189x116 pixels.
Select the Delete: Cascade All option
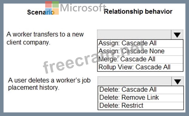128,89
